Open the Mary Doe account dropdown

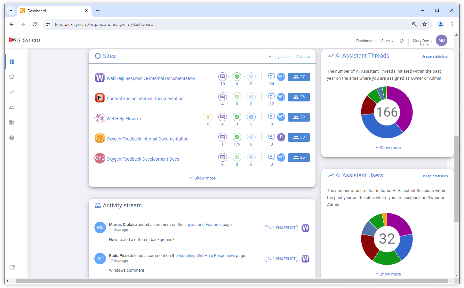(422, 42)
